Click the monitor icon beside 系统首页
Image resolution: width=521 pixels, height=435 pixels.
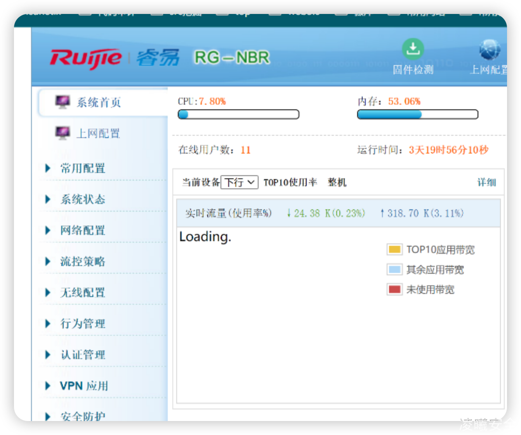click(x=63, y=102)
